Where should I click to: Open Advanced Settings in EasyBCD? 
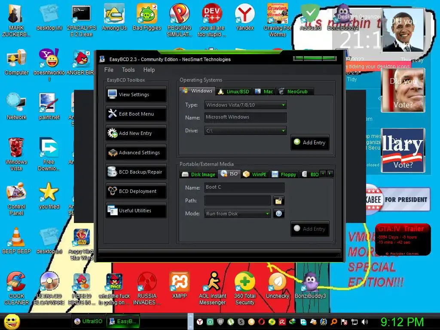pos(136,153)
